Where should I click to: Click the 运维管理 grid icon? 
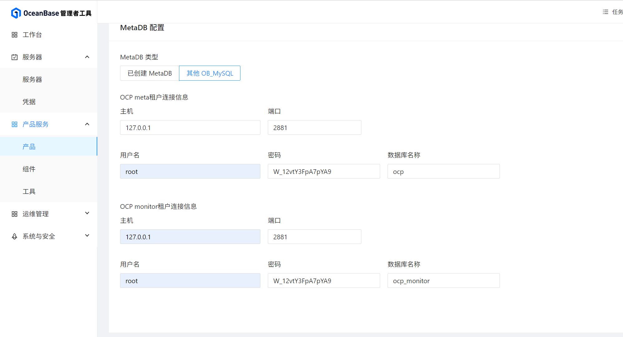click(14, 214)
